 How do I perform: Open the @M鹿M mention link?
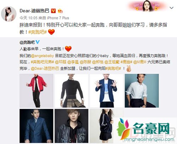[140, 62]
